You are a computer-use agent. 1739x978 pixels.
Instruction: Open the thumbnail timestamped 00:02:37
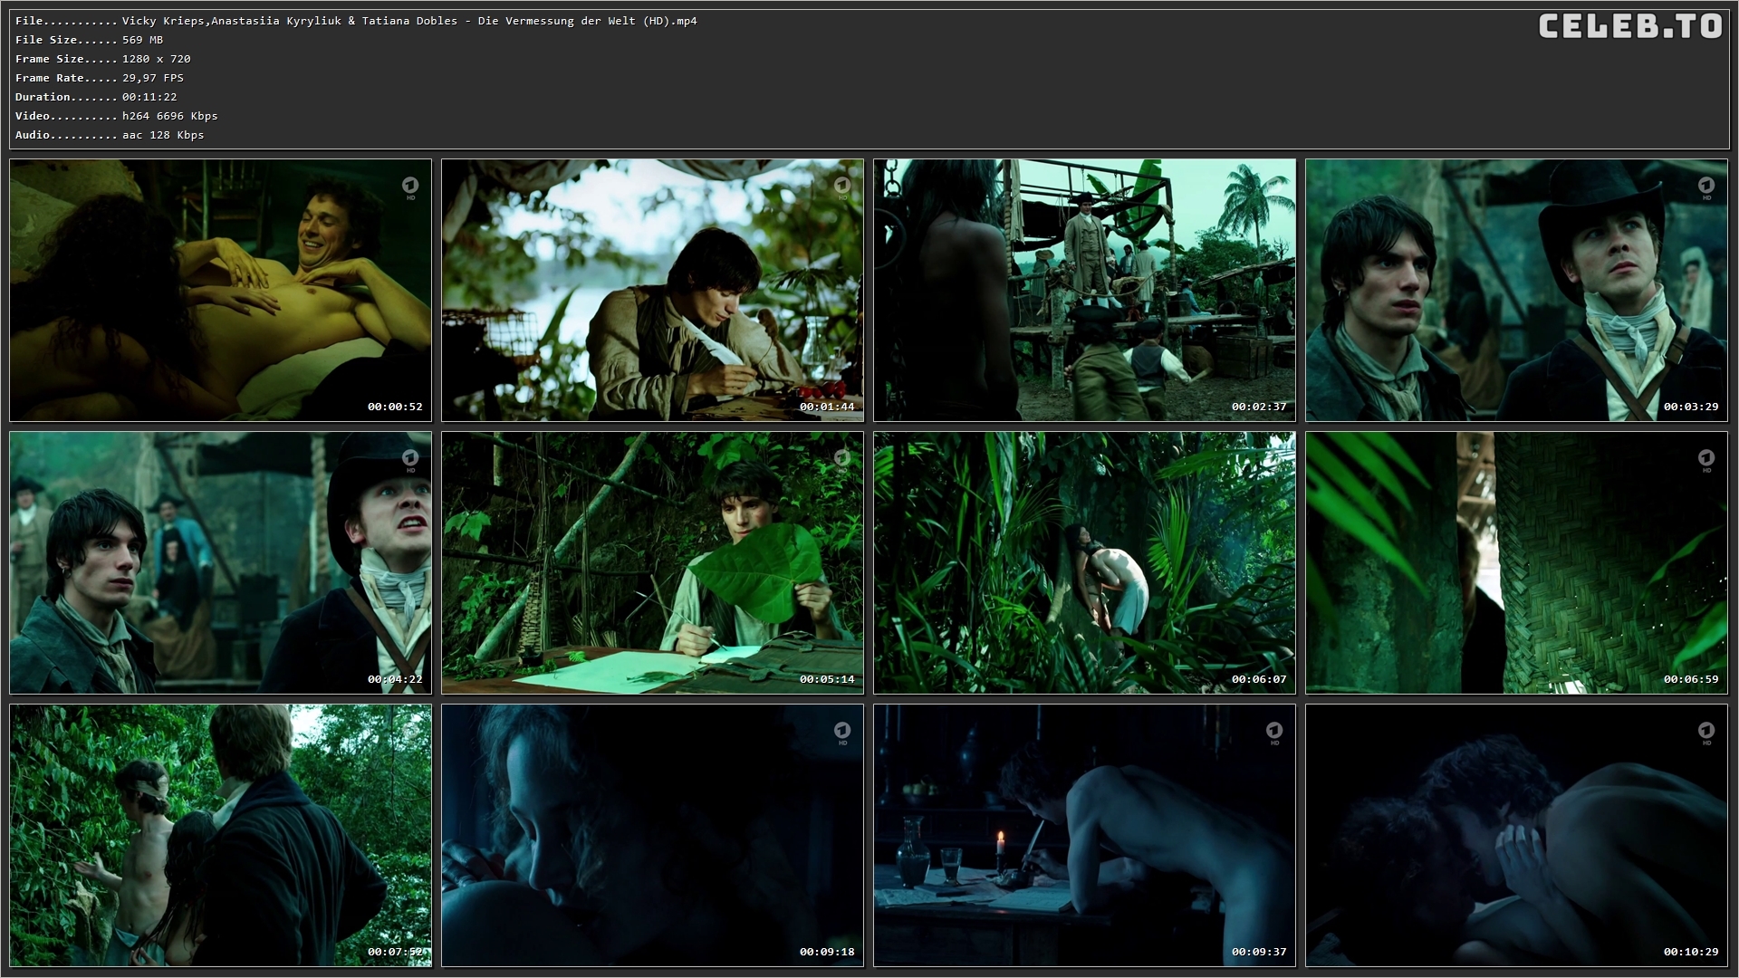coord(1084,290)
